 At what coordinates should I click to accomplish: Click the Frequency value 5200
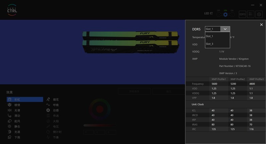[x=233, y=84]
